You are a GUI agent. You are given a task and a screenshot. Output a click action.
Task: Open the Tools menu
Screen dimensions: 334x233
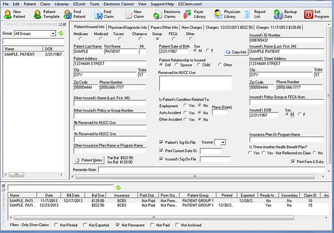click(94, 4)
